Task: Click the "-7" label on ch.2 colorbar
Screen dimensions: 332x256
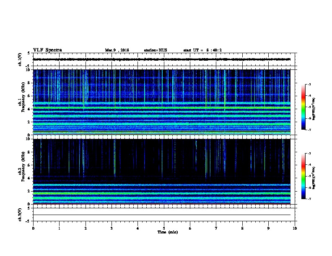Action: pyautogui.click(x=309, y=199)
